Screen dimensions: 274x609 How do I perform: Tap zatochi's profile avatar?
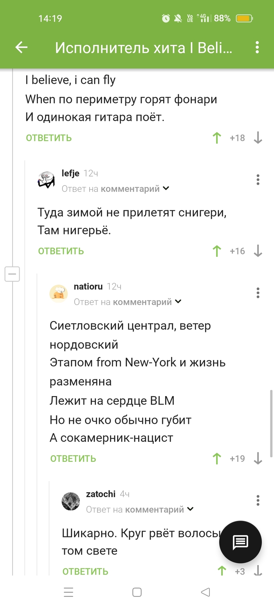[70, 501]
